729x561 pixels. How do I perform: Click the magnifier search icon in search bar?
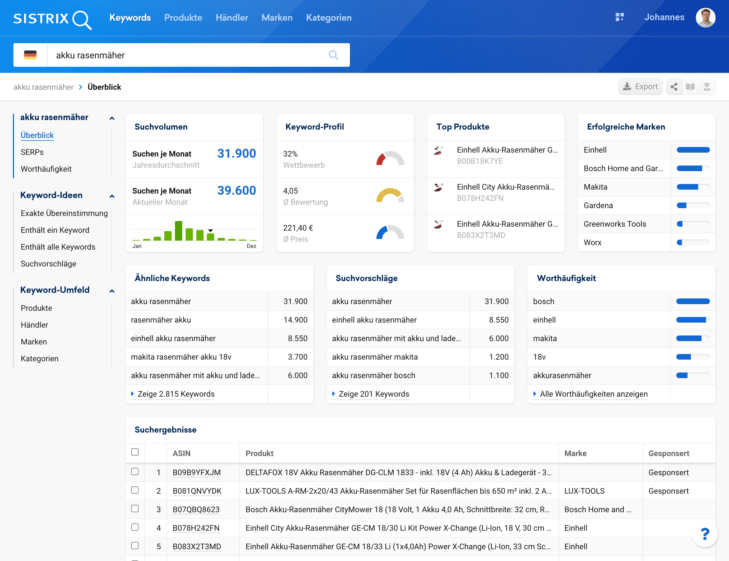pyautogui.click(x=333, y=55)
